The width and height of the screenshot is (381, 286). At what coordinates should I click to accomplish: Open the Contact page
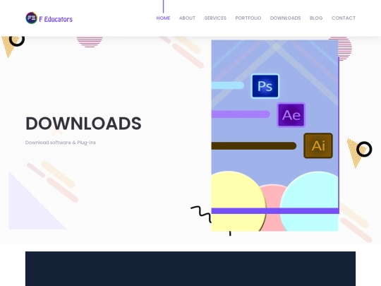click(344, 18)
